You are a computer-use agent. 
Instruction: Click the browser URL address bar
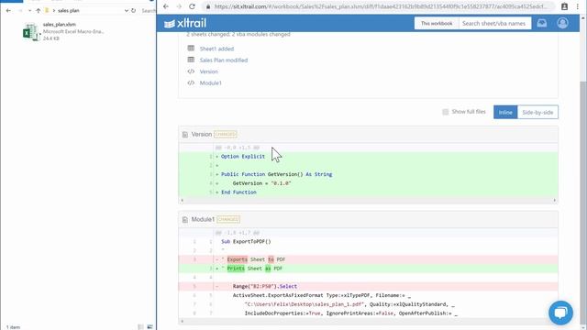(380, 6)
